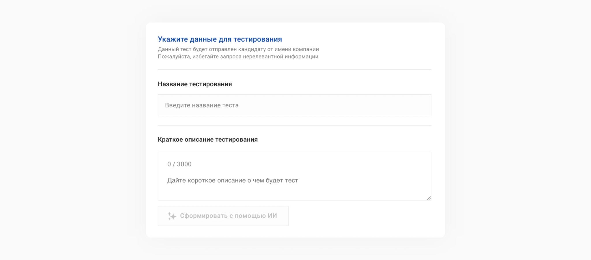This screenshot has width=591, height=260.
Task: Click the divider line above the description section
Action: click(x=294, y=126)
